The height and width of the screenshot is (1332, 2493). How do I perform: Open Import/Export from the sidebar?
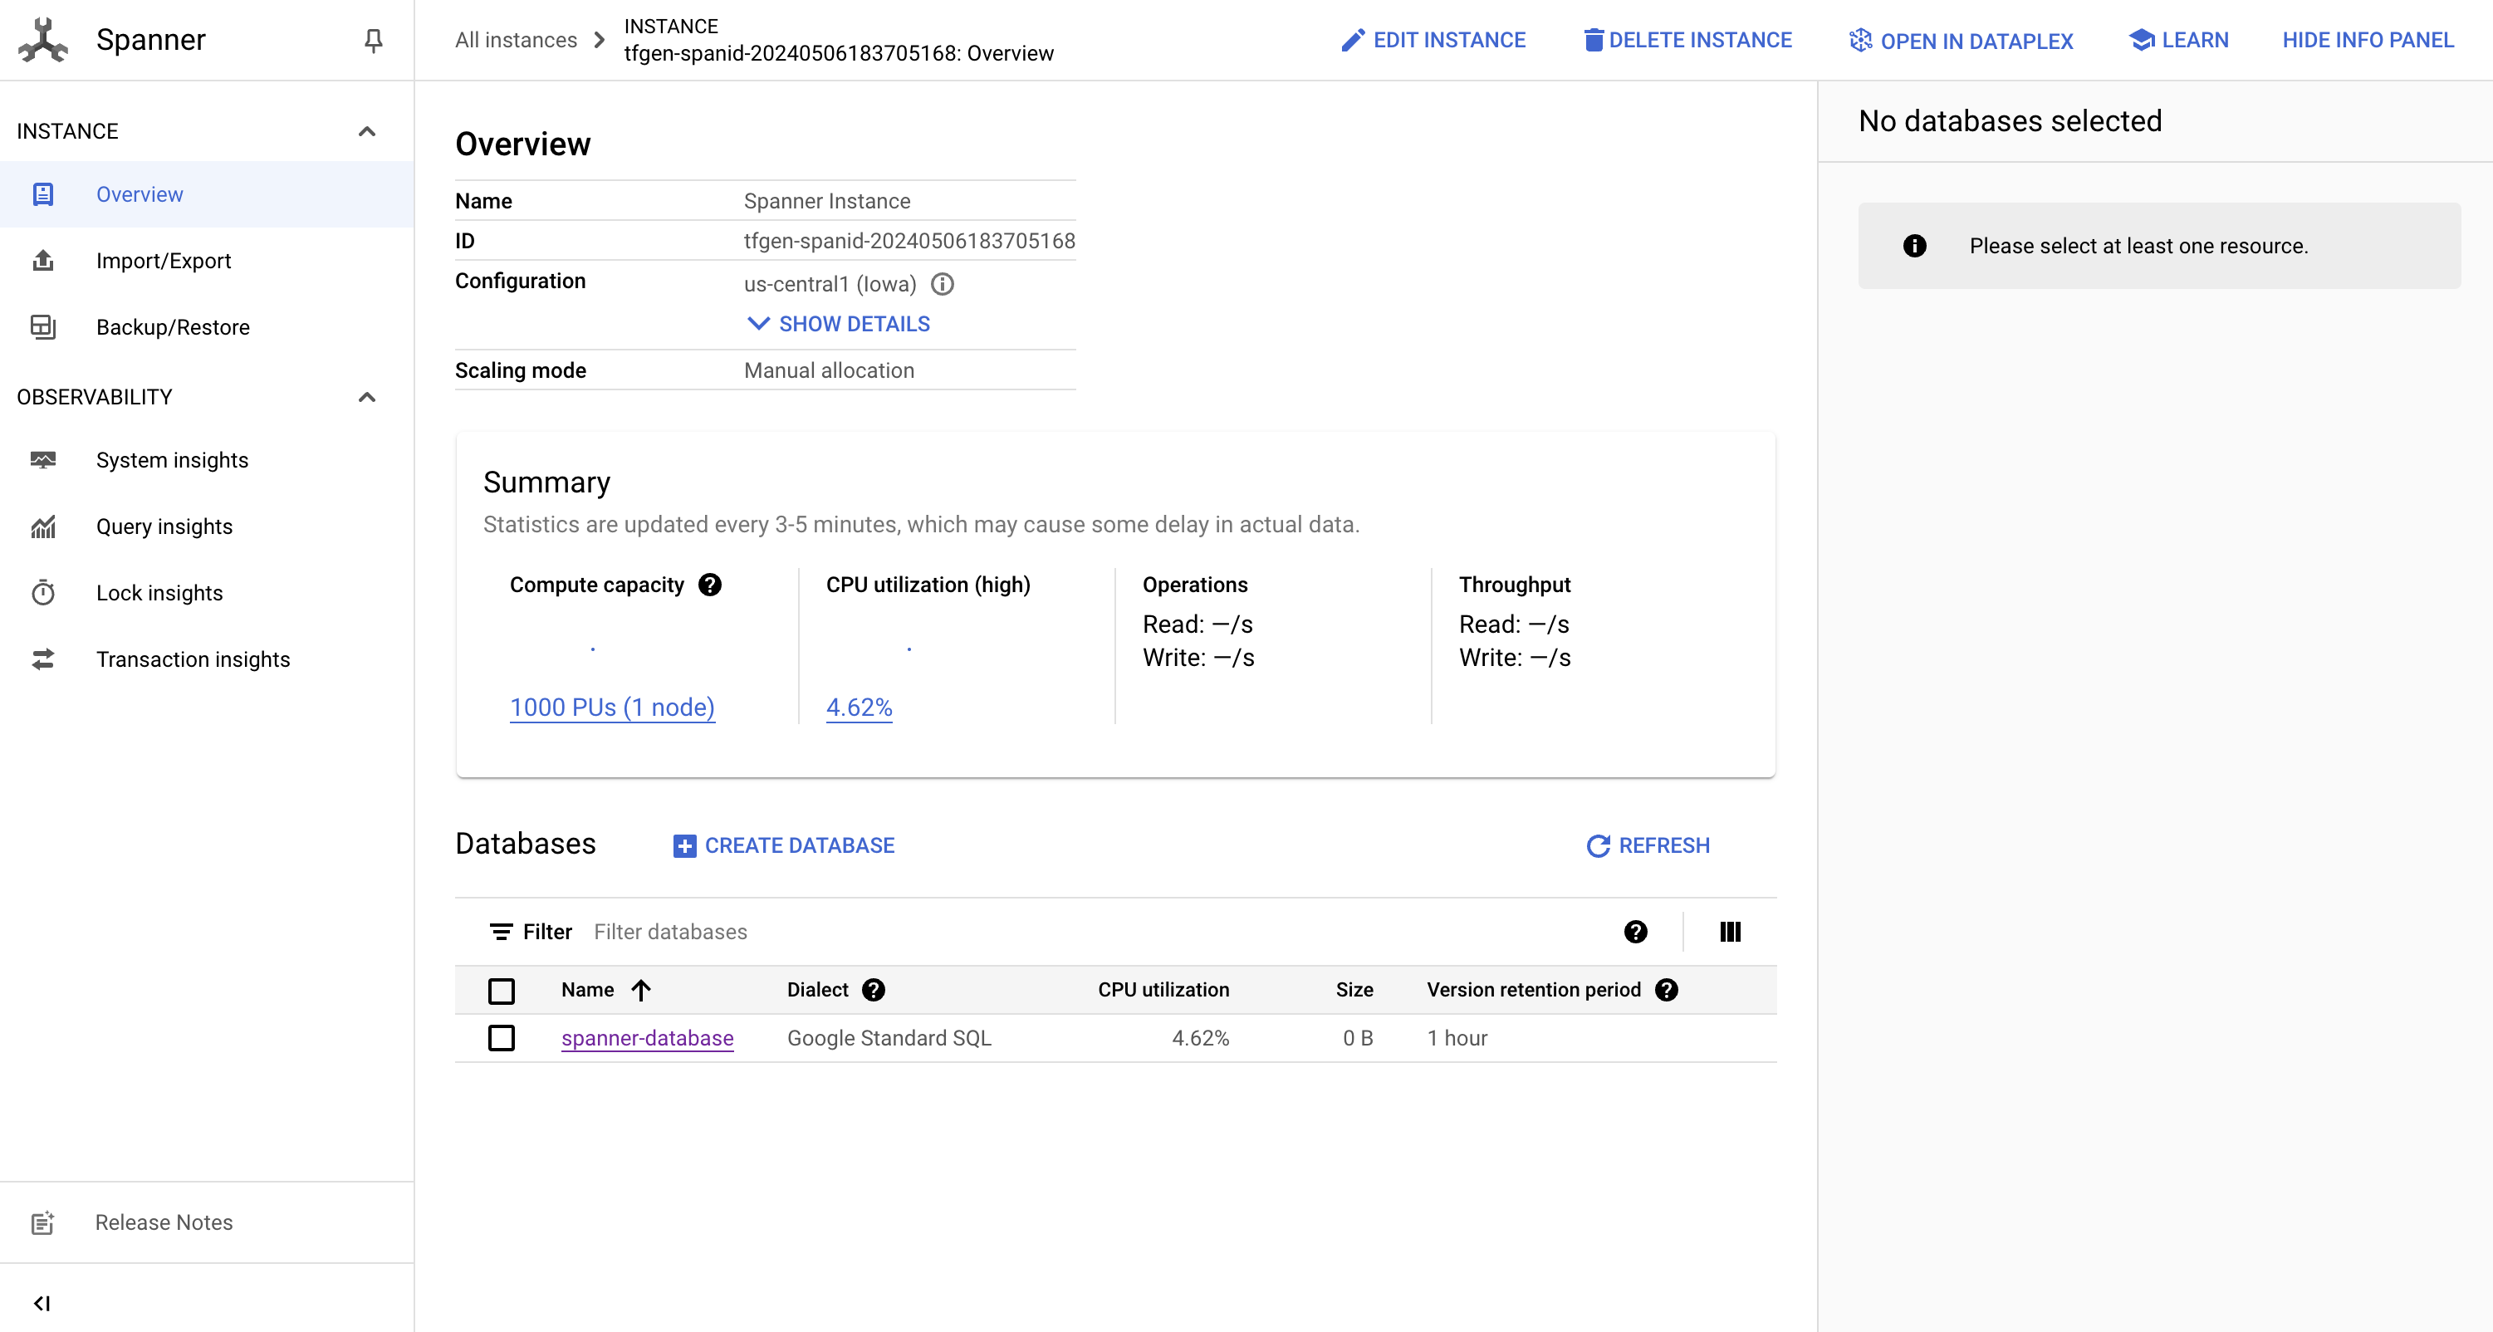click(164, 261)
